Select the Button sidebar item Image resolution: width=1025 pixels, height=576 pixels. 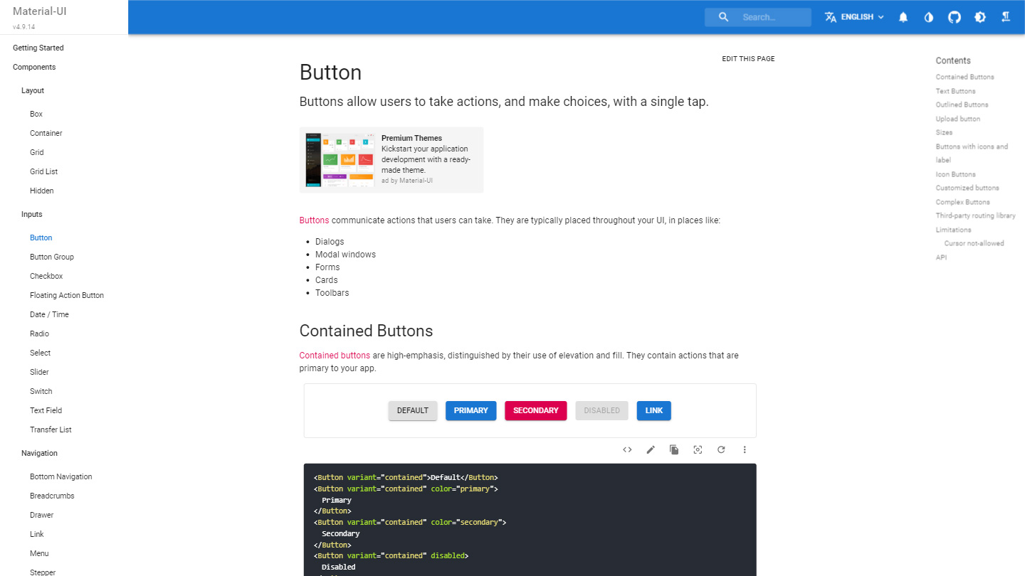[x=41, y=238]
